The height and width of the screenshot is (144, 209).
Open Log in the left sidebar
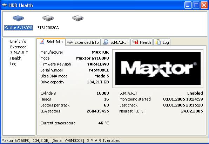(x=13, y=64)
